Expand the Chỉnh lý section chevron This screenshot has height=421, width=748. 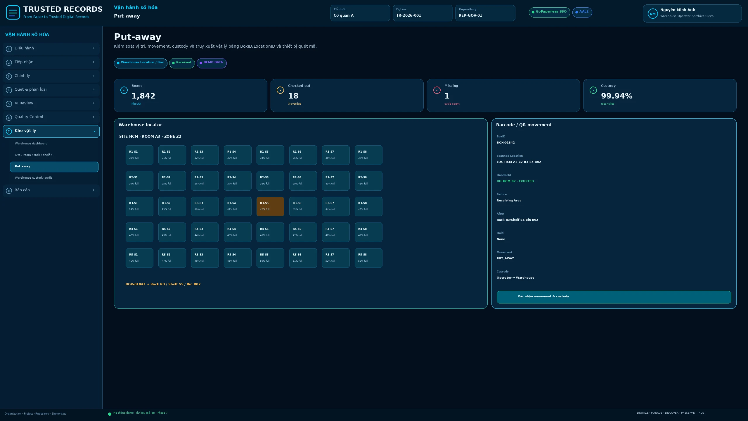(x=94, y=76)
